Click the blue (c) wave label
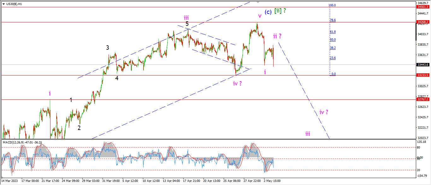 pos(268,12)
